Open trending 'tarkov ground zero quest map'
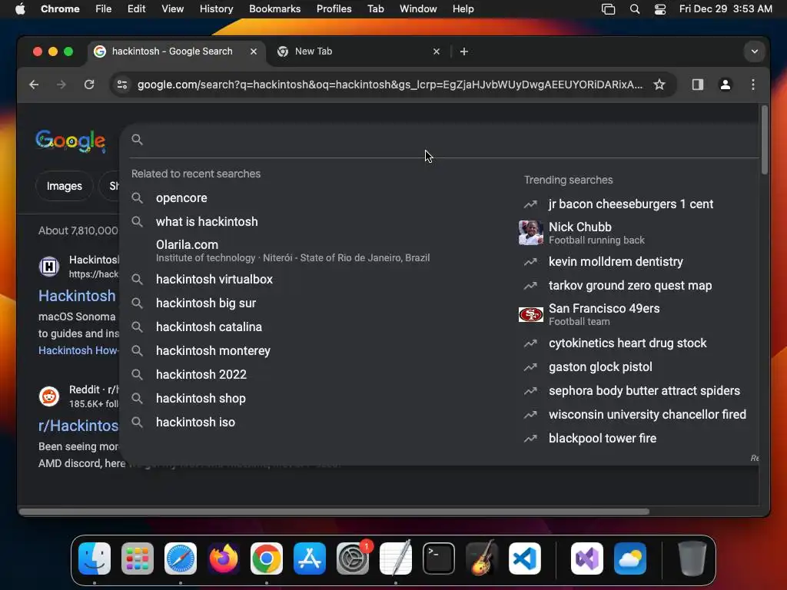Image resolution: width=787 pixels, height=590 pixels. click(x=630, y=286)
